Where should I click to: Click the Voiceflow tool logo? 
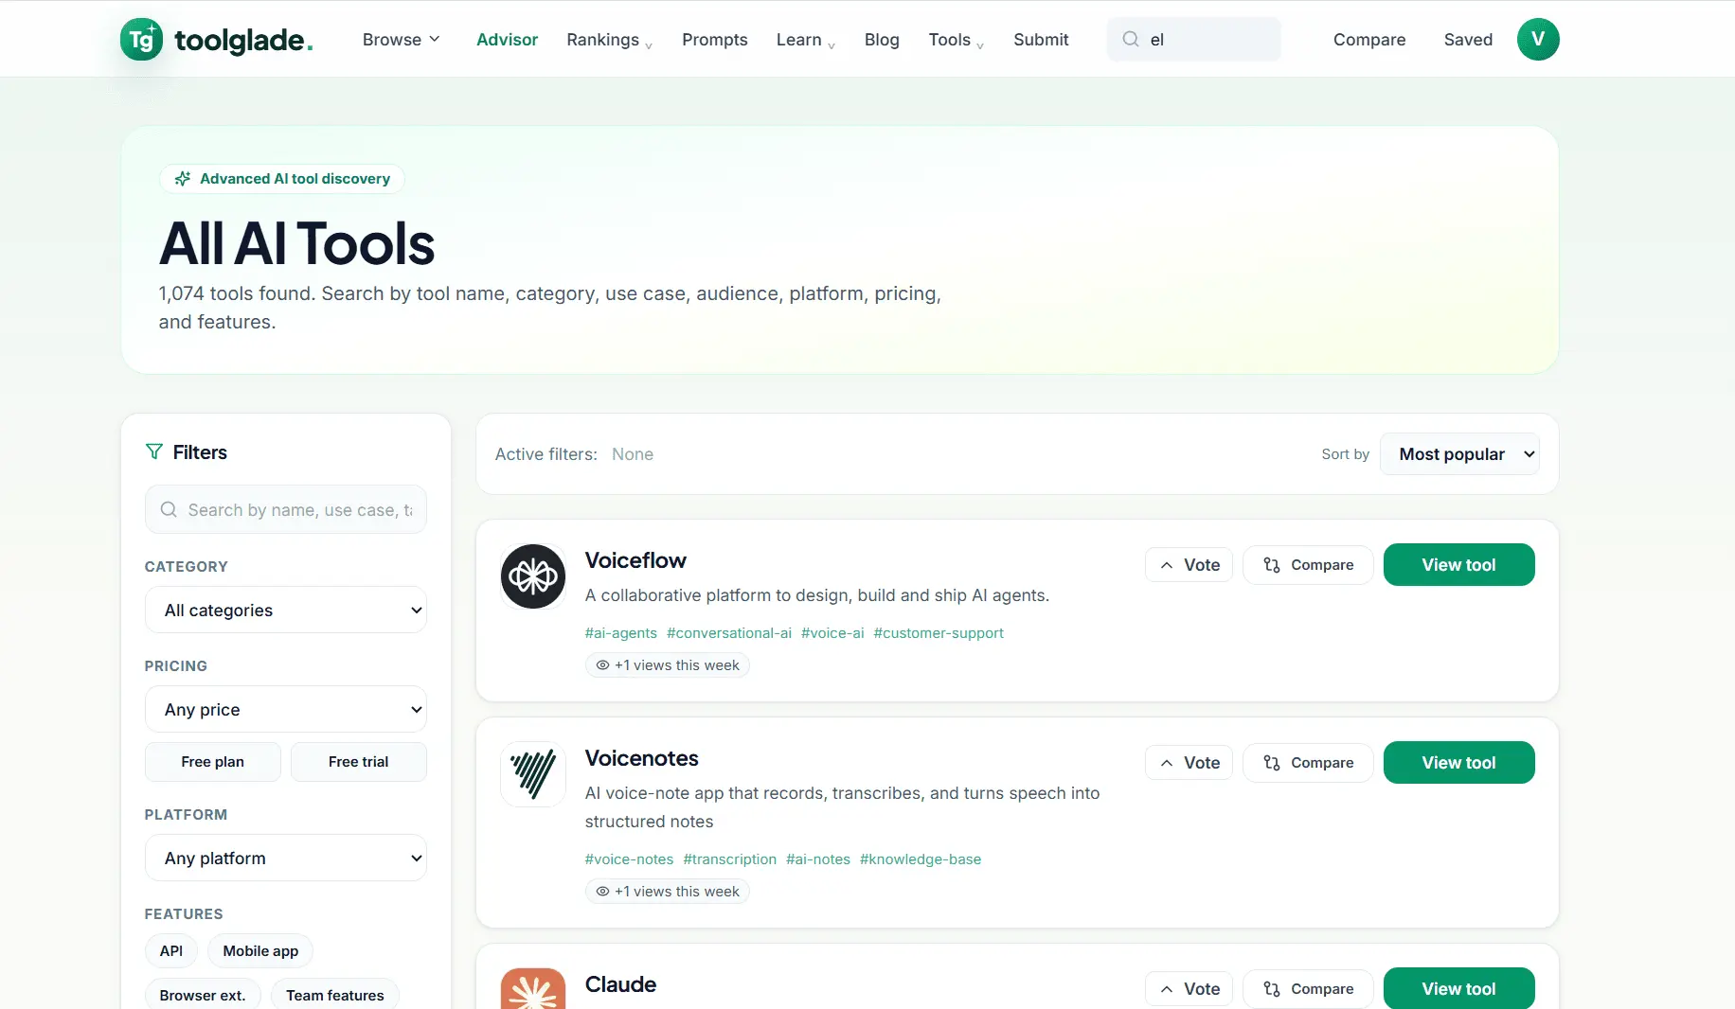[x=533, y=576]
